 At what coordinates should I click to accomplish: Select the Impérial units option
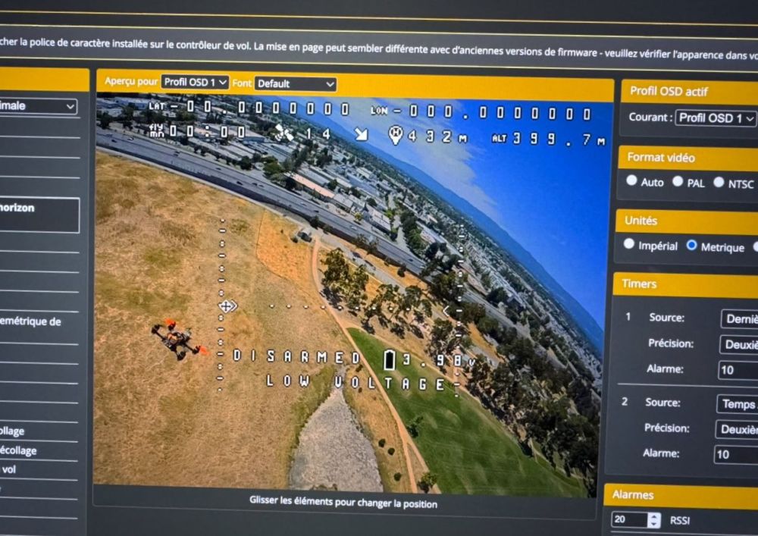coord(628,244)
